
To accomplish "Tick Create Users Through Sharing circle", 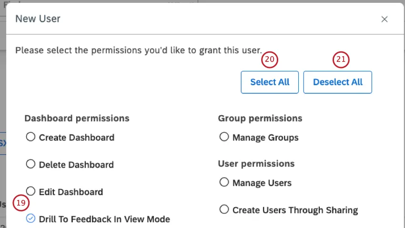I will (224, 209).
